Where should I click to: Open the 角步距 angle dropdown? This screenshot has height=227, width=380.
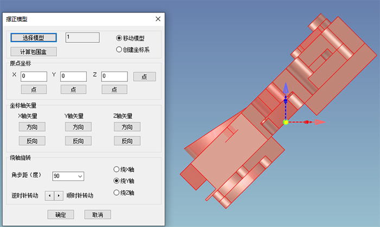click(80, 176)
